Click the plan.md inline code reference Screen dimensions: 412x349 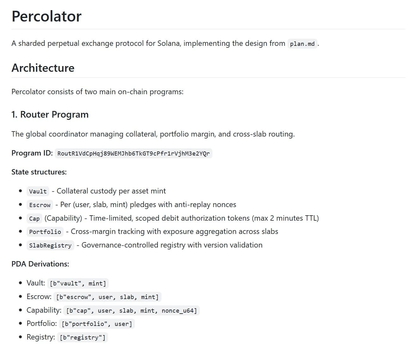click(302, 44)
